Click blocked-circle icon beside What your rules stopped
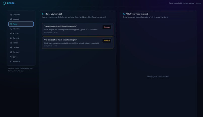This screenshot has width=203, height=117. [124, 14]
